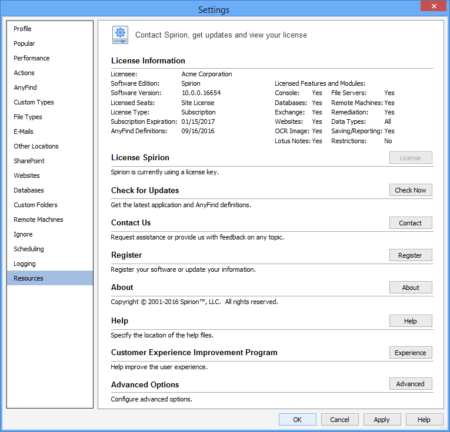Viewport: 450px width, 432px height.
Task: Open the Scheduling settings page
Action: pyautogui.click(x=29, y=249)
